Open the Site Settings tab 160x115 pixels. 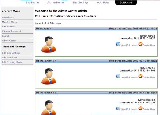(80, 2)
